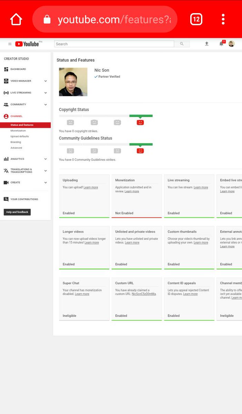This screenshot has height=414, width=242.
Task: Click the Partner Verified checkmark
Action: [x=96, y=77]
